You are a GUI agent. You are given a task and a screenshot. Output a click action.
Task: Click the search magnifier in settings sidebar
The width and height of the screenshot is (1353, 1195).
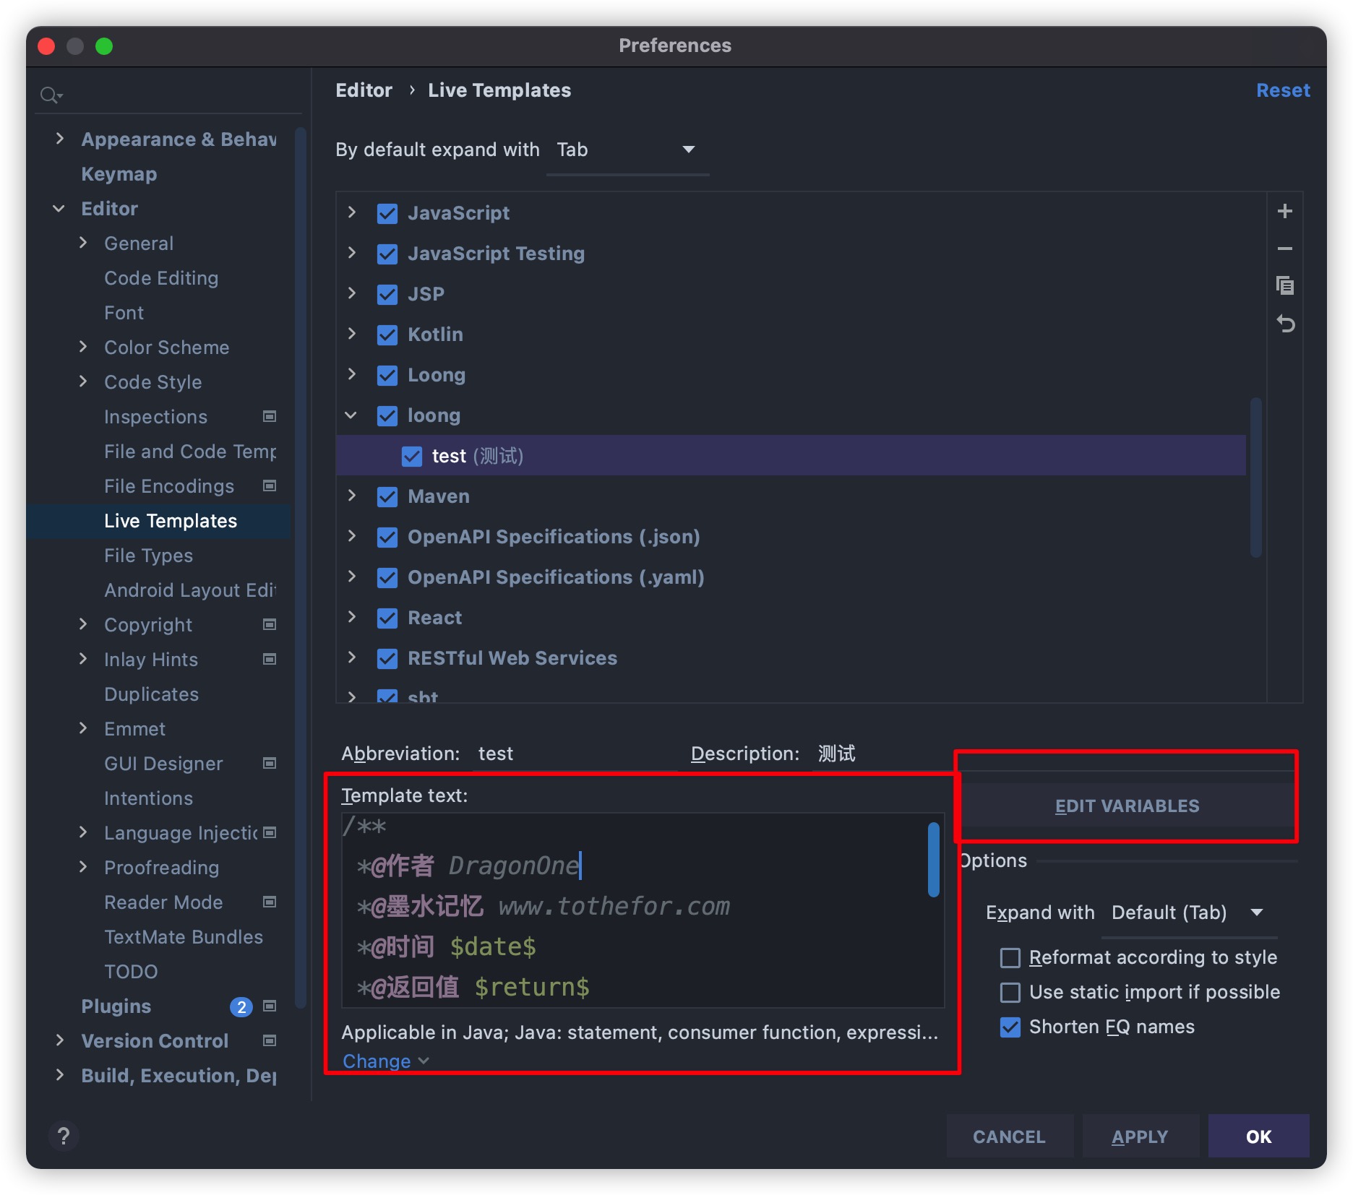51,95
